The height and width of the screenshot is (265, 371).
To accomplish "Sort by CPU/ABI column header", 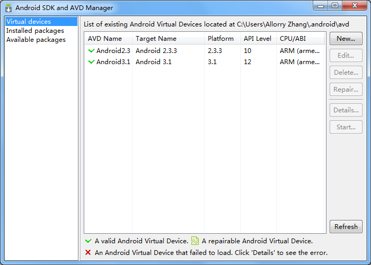I will click(301, 39).
